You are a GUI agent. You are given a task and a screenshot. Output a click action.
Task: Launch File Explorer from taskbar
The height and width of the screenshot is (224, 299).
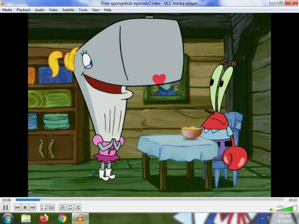pos(26,218)
